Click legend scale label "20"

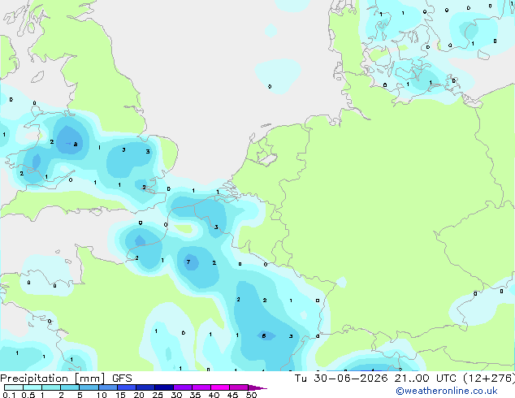point(139,395)
